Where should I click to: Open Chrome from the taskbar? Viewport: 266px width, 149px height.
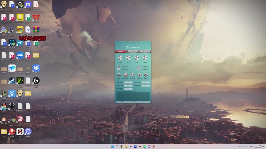point(122,146)
